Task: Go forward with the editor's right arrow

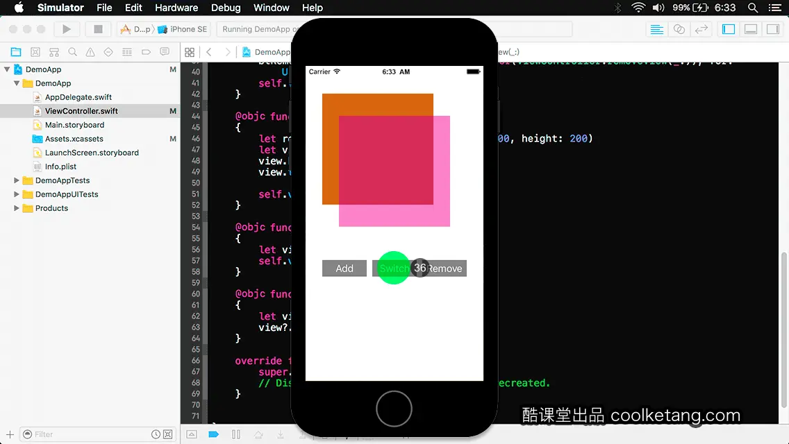Action: (227, 52)
